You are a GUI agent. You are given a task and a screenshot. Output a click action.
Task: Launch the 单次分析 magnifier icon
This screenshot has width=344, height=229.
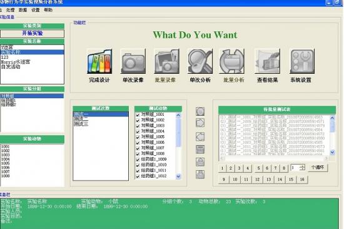click(x=200, y=61)
